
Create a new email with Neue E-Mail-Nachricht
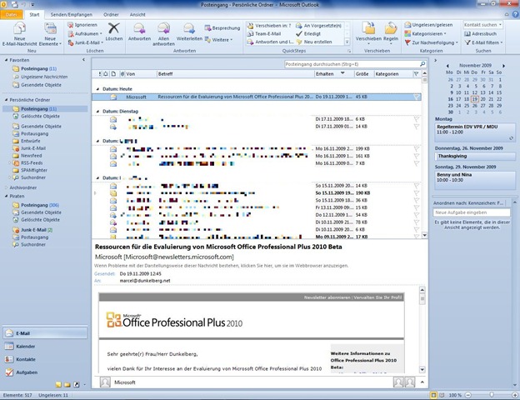[19, 33]
